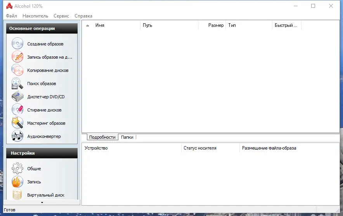Click the Виртуальный диск stacked discs icon
Screen dimensions: 343x216
tap(17, 194)
